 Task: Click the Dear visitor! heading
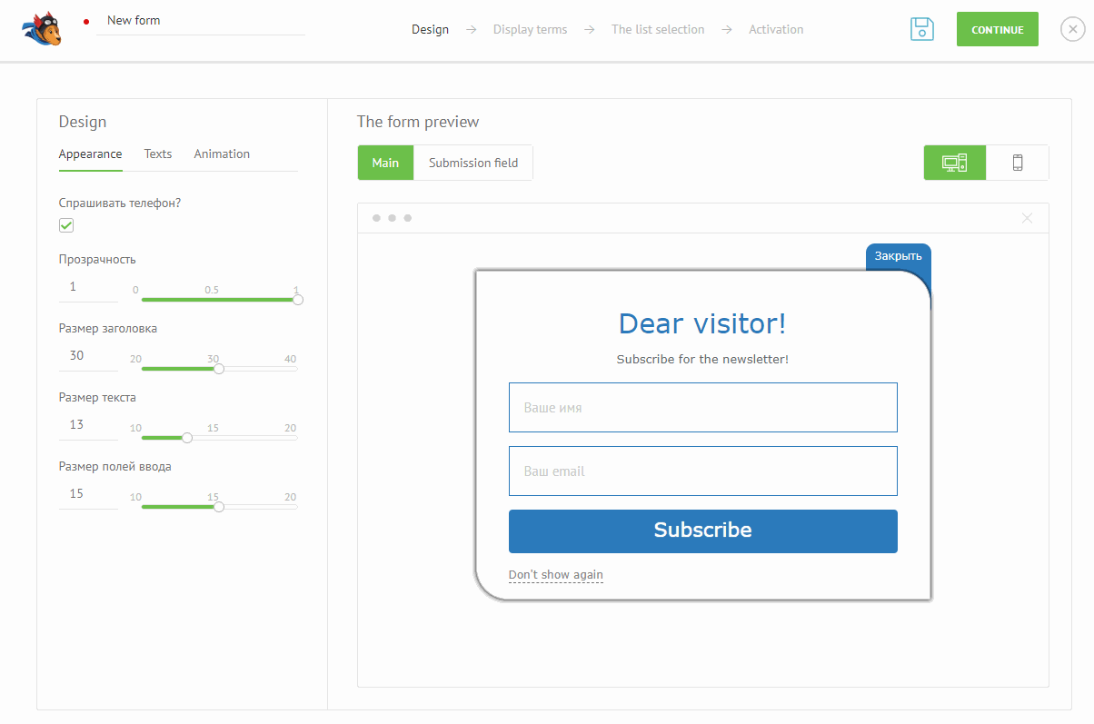tap(702, 323)
